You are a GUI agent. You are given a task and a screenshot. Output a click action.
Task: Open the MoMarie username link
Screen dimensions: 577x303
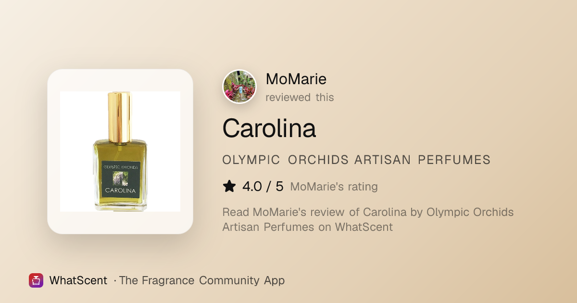[x=296, y=79]
